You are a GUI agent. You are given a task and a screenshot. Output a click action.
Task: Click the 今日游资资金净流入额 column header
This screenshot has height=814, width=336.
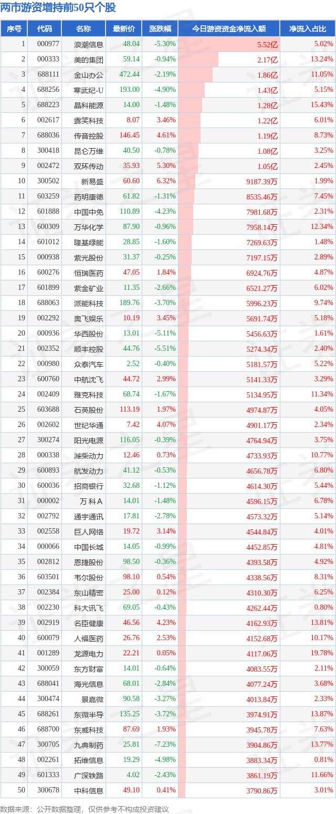[x=228, y=29]
